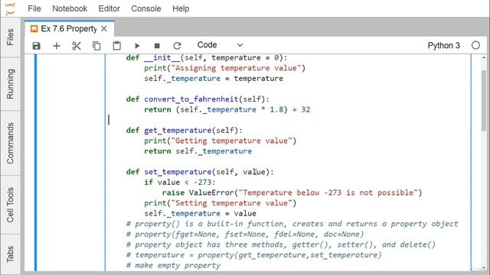Click on 'raise ValueError' statement
490x275 pixels.
click(x=198, y=192)
